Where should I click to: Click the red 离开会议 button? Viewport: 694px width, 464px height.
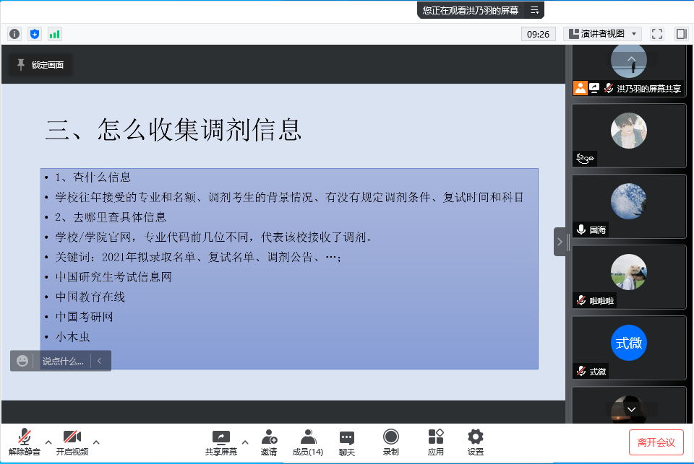pos(656,442)
